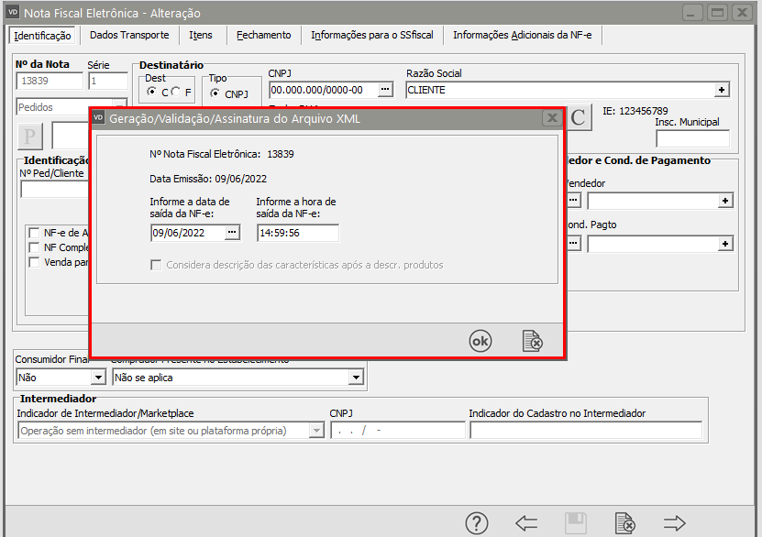Select the Dest 'F' radio option
This screenshot has height=537, width=762.
pos(175,93)
